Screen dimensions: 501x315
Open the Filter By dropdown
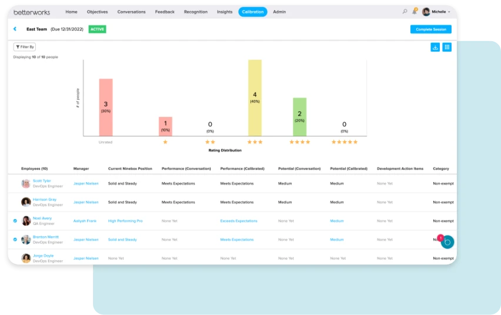click(25, 47)
